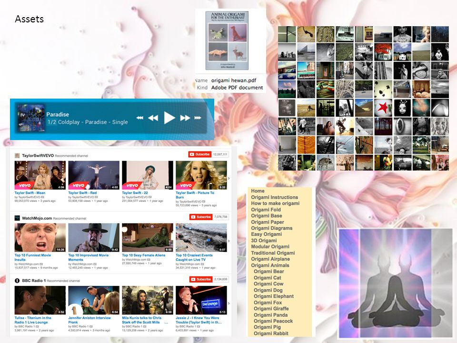Open 3D Origami menu entry
The height and width of the screenshot is (343, 457).
pyautogui.click(x=264, y=241)
